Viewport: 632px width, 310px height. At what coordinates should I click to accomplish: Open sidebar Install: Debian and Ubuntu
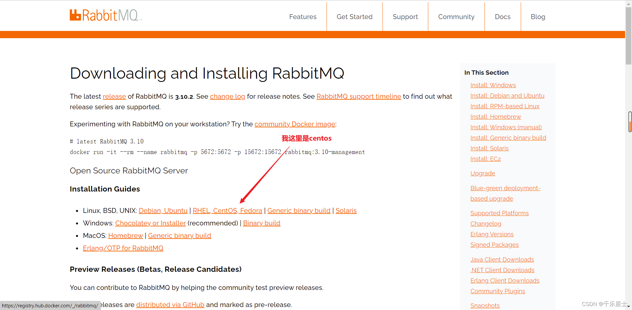507,96
